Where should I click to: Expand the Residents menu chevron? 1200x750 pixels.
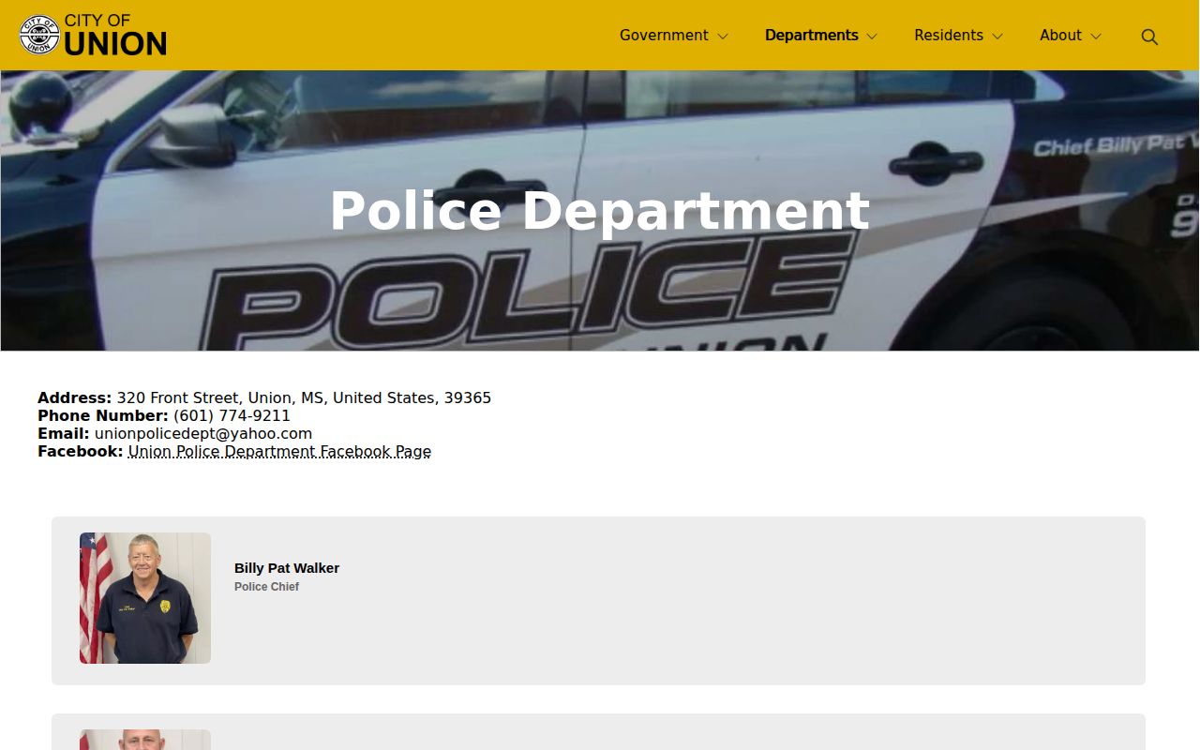tap(997, 37)
